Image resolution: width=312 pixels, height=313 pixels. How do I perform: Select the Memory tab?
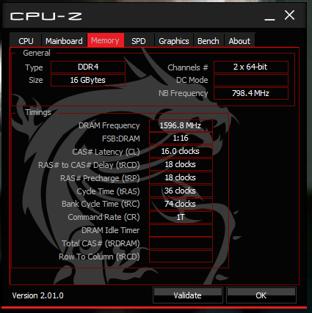pos(106,40)
